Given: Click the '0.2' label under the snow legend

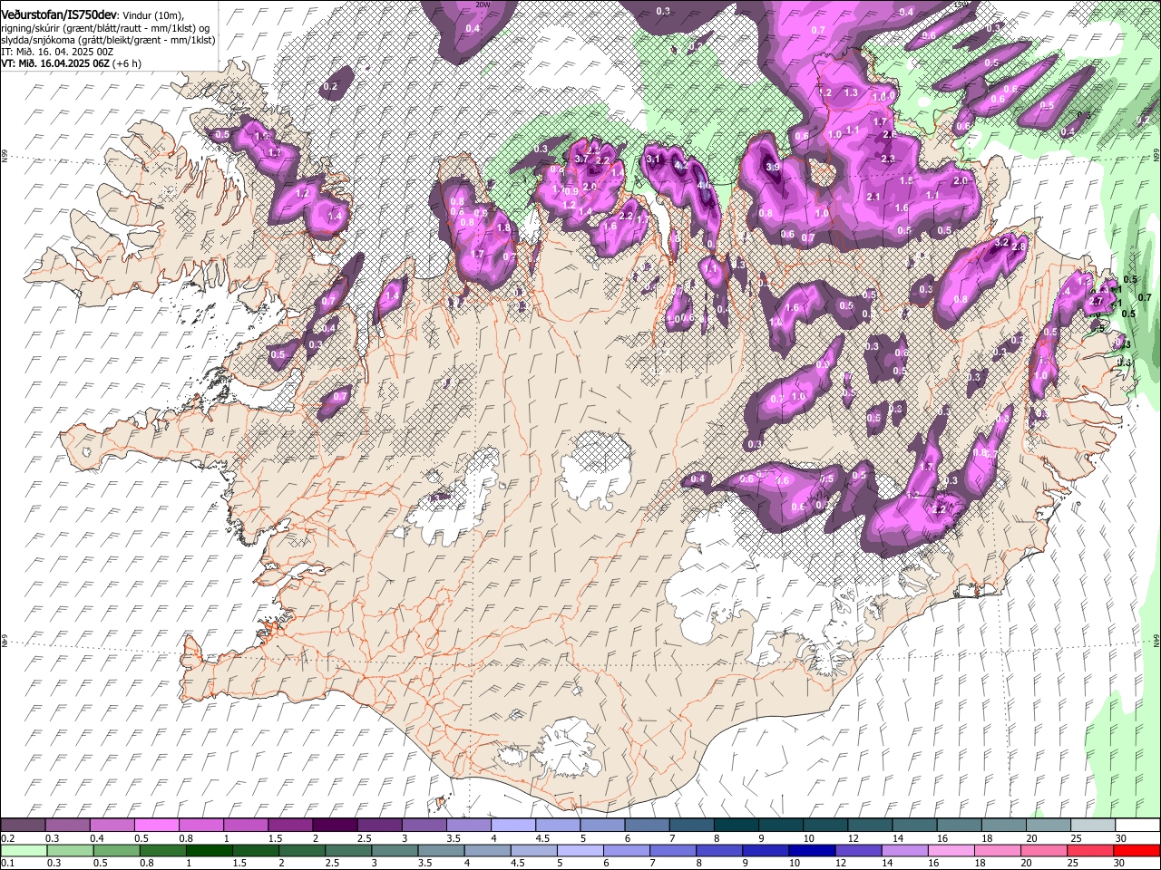Looking at the screenshot, I should [x=7, y=838].
